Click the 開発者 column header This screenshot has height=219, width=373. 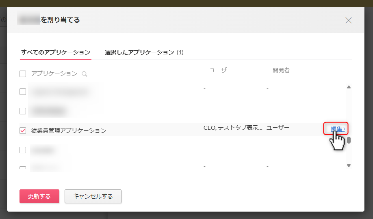(x=281, y=70)
